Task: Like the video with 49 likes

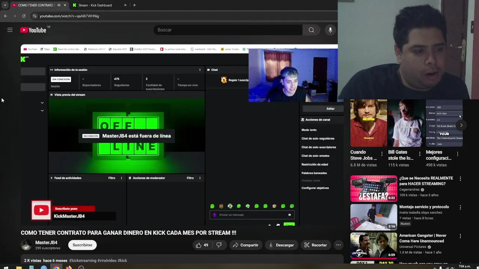Action: point(202,245)
